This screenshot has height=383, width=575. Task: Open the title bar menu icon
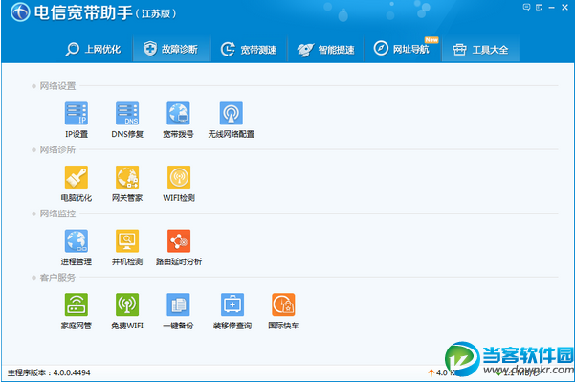(x=539, y=7)
